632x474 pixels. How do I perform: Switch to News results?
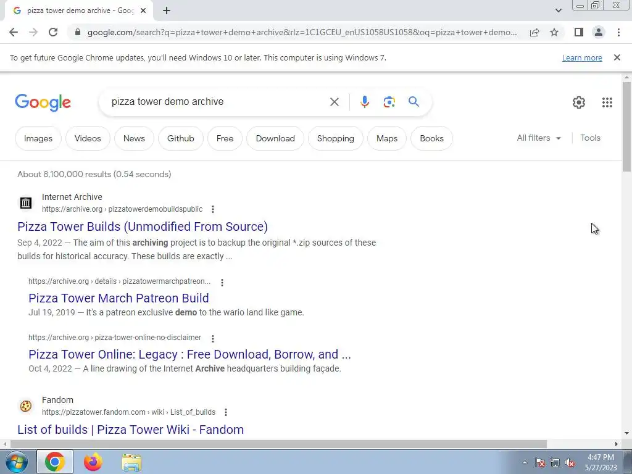point(134,138)
